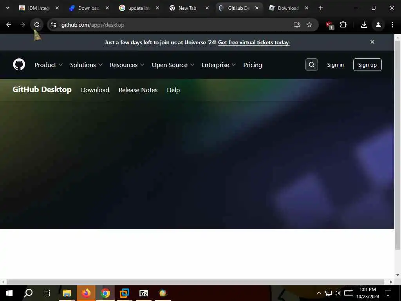Open the Extensions puzzle icon
The image size is (401, 301).
[343, 25]
